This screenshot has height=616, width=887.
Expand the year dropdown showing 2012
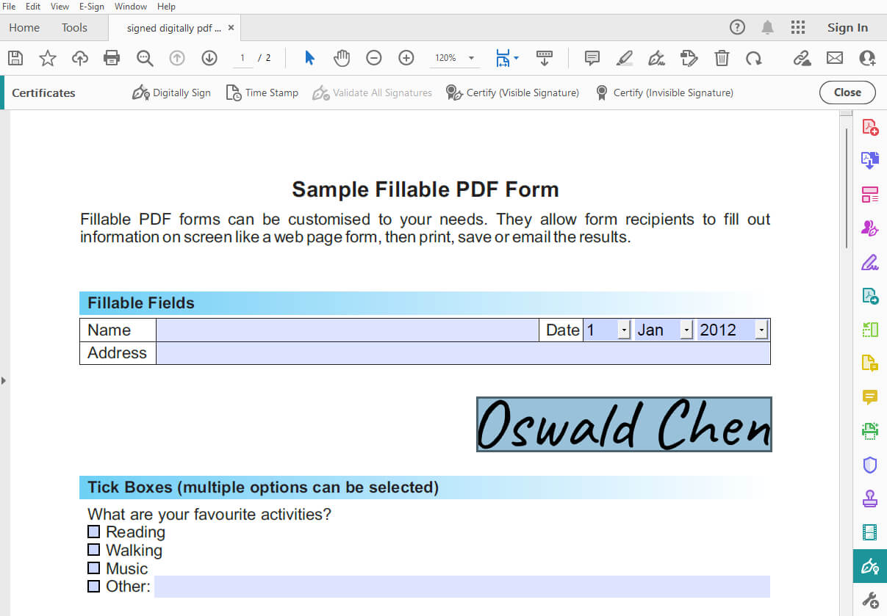coord(761,330)
